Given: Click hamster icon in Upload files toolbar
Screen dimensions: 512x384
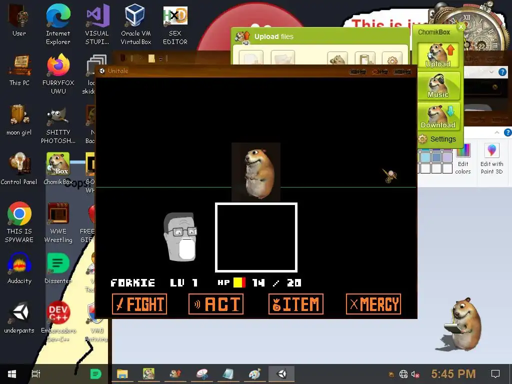Looking at the screenshot, I should tap(337, 60).
